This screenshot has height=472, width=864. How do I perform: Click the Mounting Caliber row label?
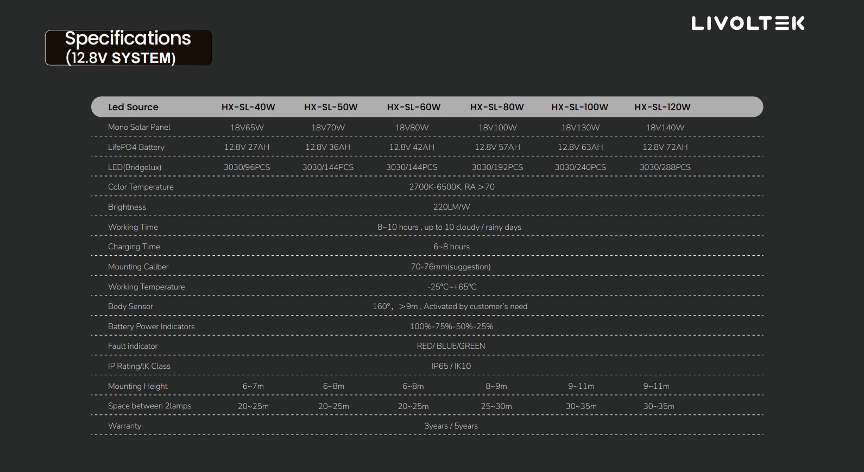tap(138, 267)
